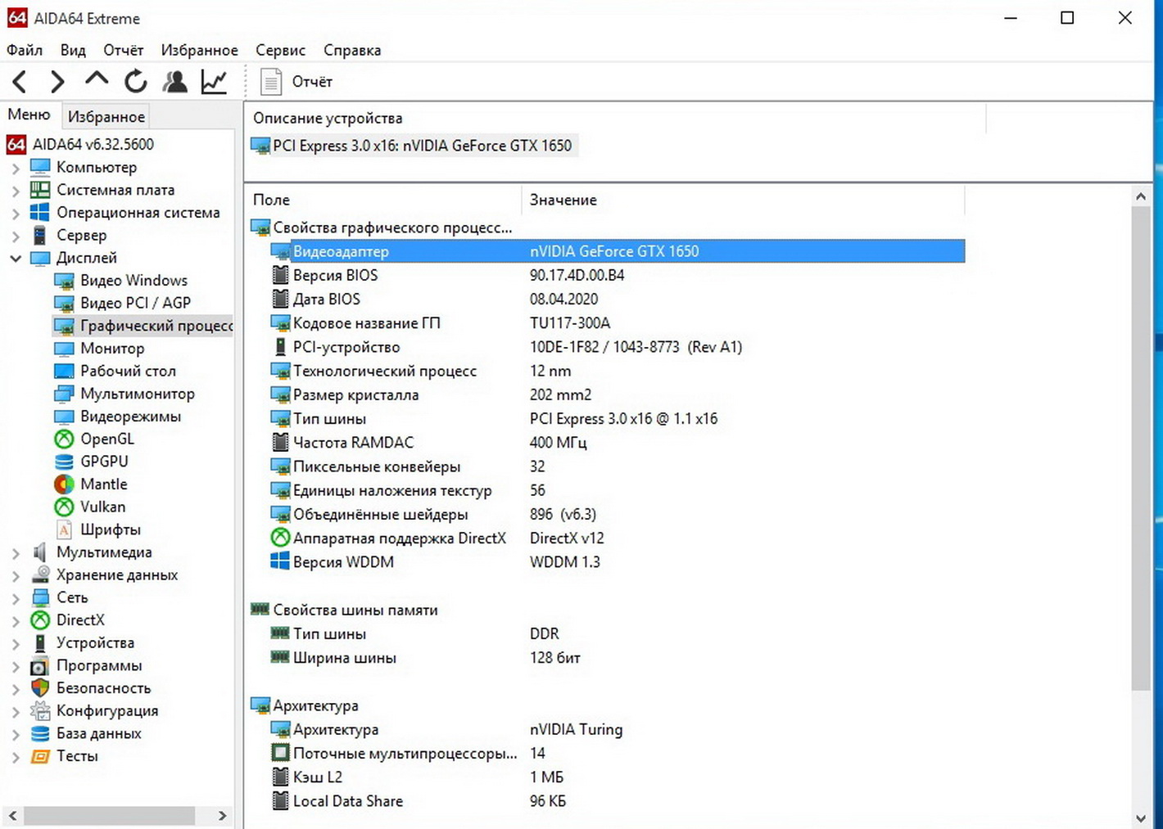Image resolution: width=1163 pixels, height=829 pixels.
Task: Select the Ширина шины row
Action: tap(617, 657)
